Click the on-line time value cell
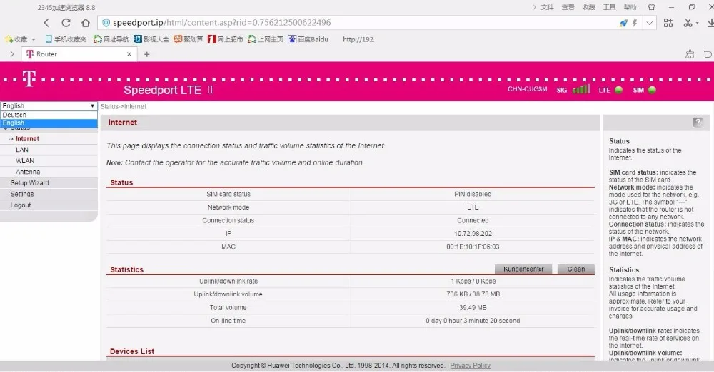The height and width of the screenshot is (372, 714). [473, 321]
